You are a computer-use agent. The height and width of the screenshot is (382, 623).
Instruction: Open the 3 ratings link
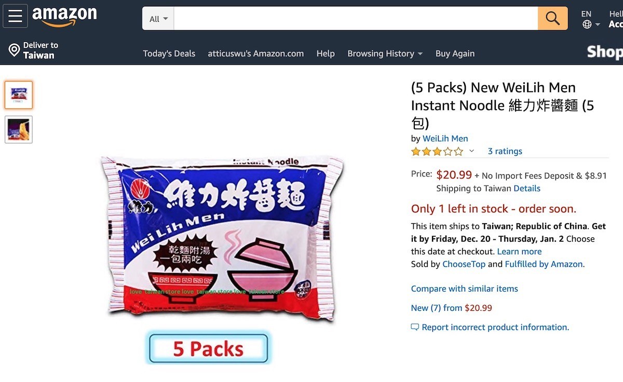(x=505, y=151)
